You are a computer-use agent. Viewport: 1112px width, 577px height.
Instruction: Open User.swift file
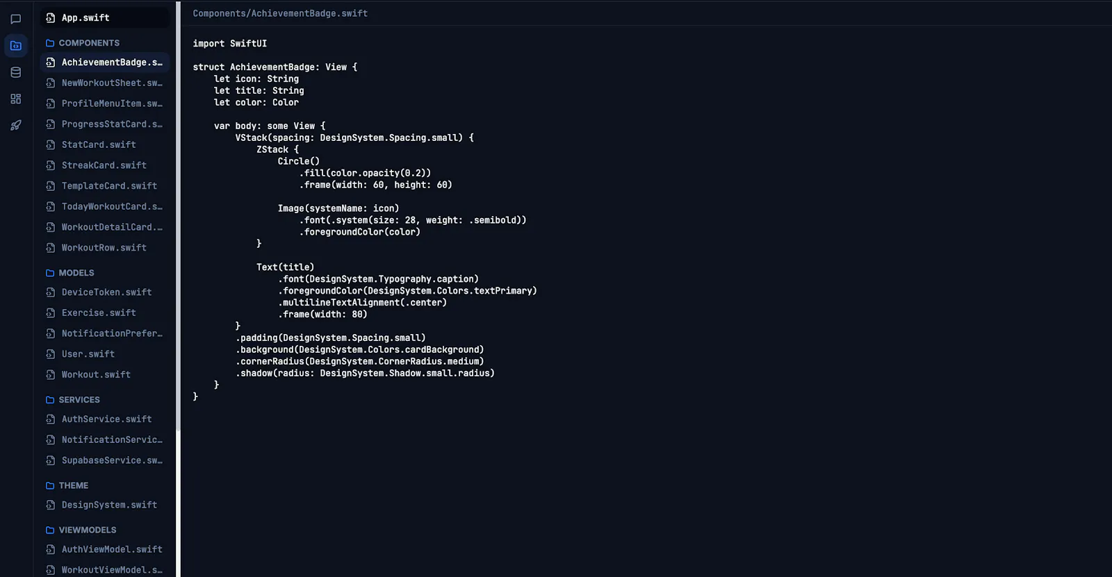[x=104, y=354]
